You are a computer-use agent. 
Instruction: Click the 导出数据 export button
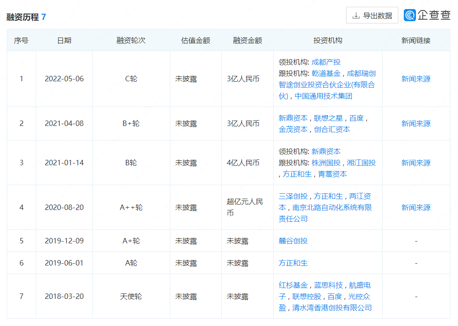[x=372, y=15]
